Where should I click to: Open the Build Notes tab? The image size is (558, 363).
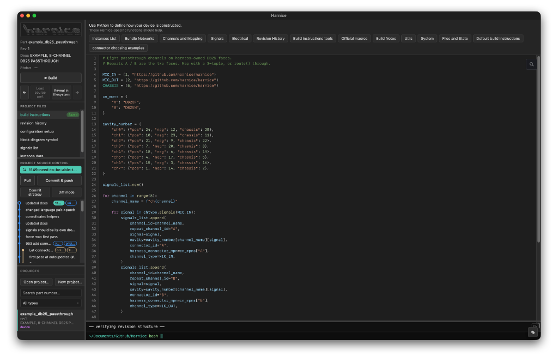point(386,39)
